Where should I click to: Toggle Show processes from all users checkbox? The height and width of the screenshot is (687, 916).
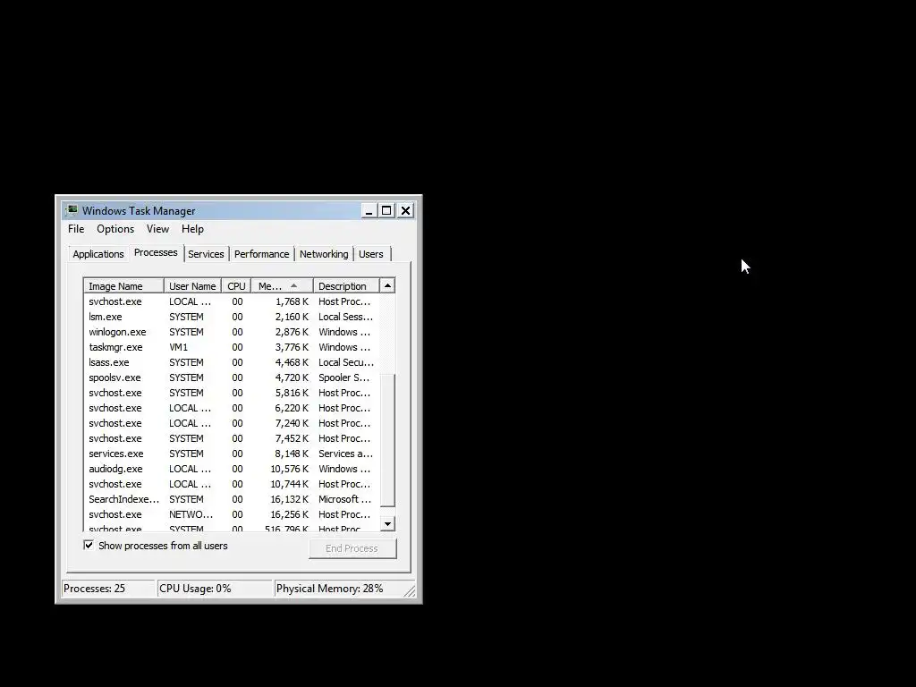[89, 546]
